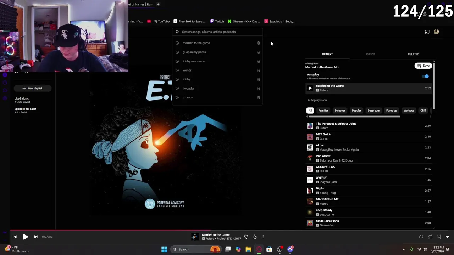Select the Discover filter chip
This screenshot has width=454, height=255.
pos(340,110)
